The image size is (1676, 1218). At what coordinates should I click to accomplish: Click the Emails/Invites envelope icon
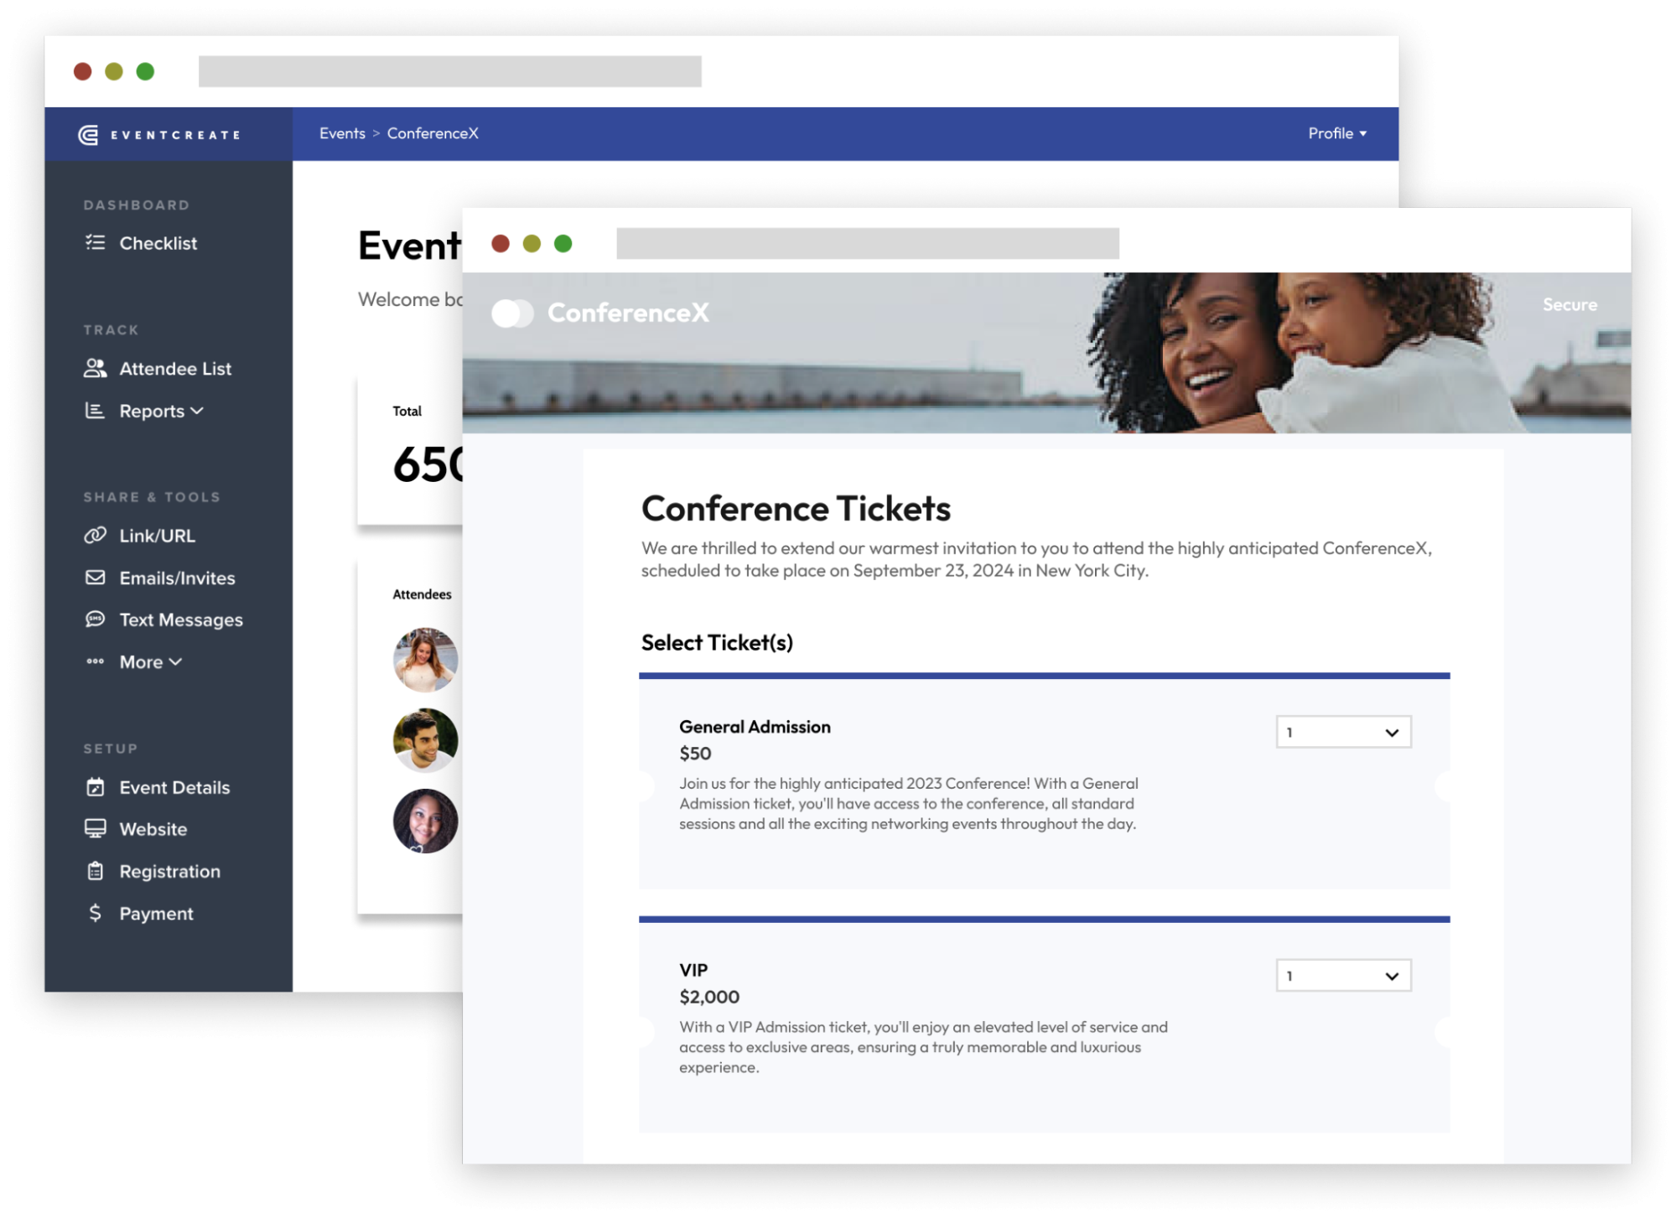coord(95,578)
